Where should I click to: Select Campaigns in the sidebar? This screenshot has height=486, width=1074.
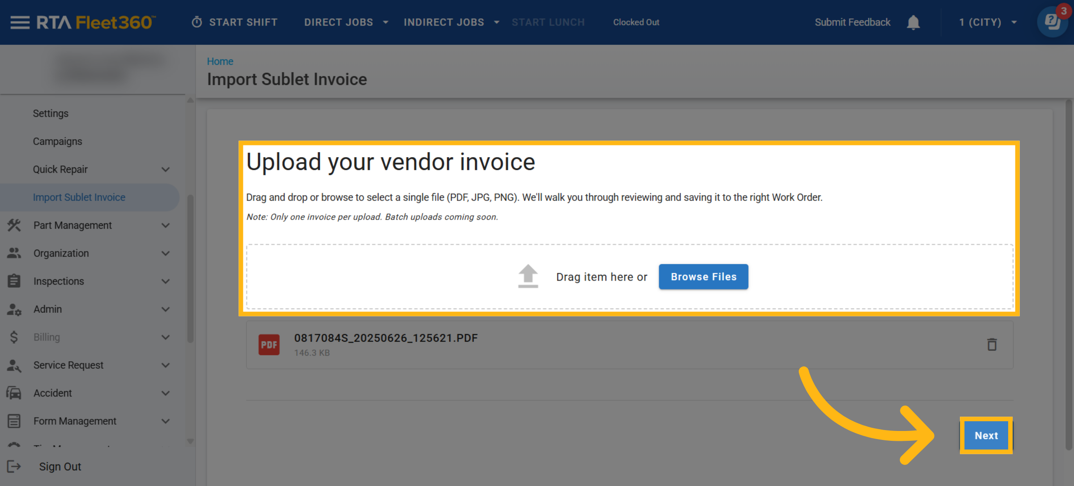(x=57, y=141)
